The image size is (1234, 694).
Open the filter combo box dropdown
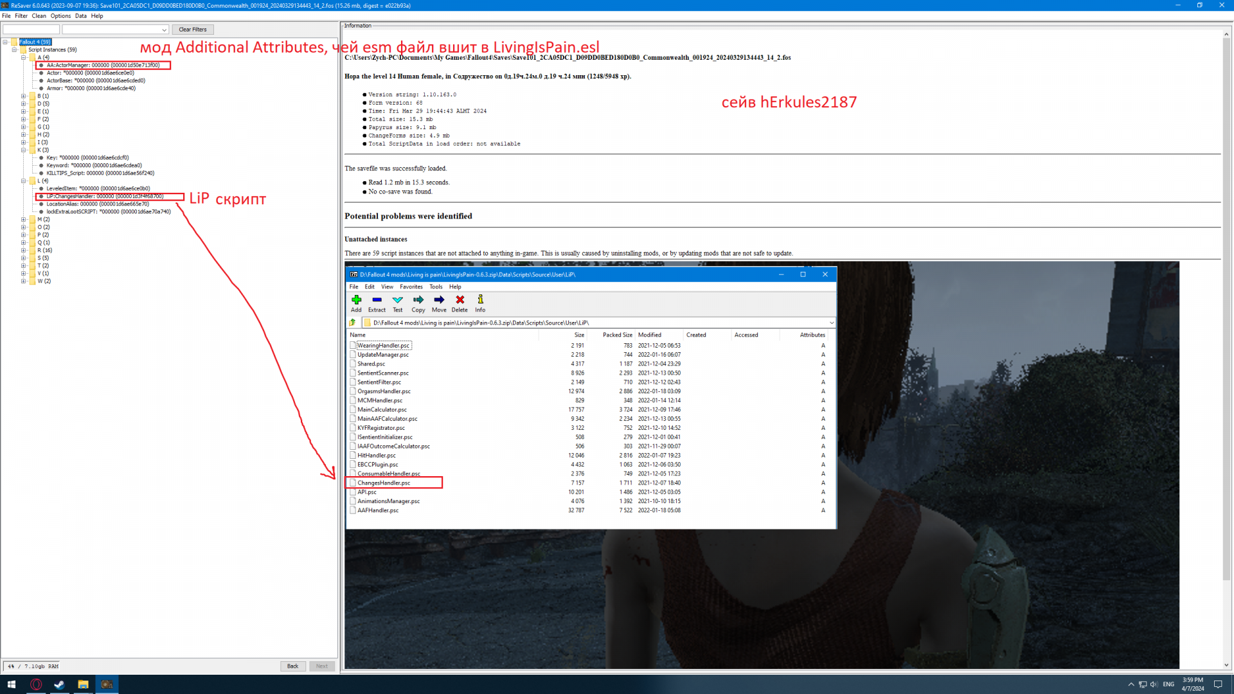pyautogui.click(x=164, y=30)
